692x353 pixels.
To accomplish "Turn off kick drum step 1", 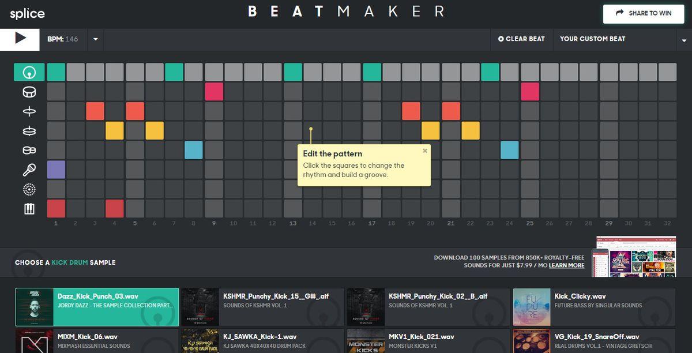I will point(56,72).
